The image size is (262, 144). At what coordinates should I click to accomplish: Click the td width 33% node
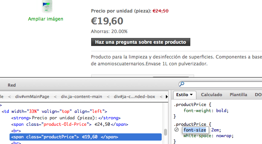pyautogui.click(x=54, y=111)
